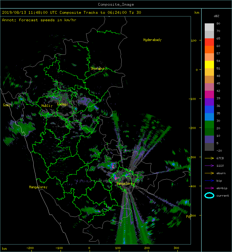This screenshot has height=252, width=232.
Task: Click the light blue 30–35 dBZ swatch
Action: (x=209, y=117)
